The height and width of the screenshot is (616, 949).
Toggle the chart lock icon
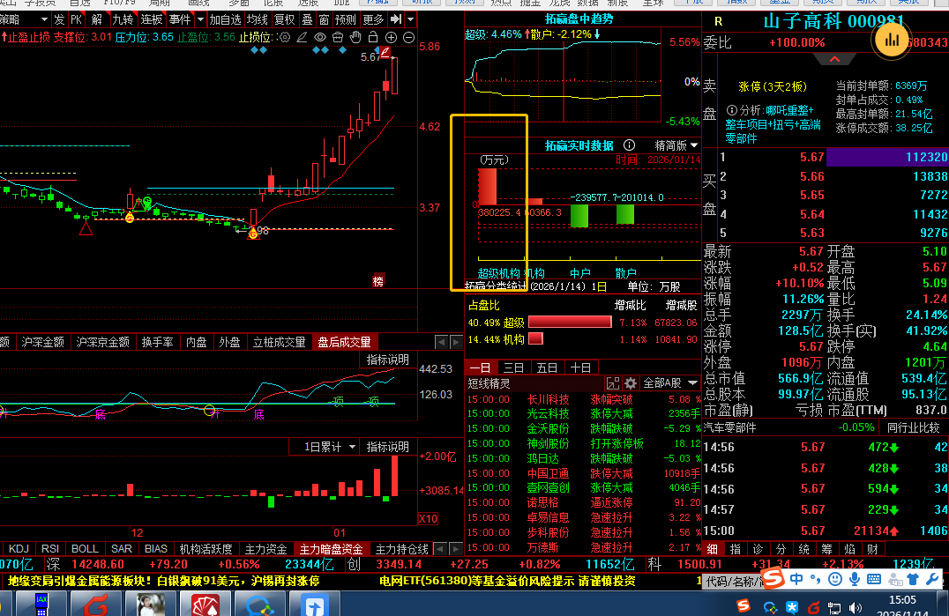pyautogui.click(x=373, y=38)
